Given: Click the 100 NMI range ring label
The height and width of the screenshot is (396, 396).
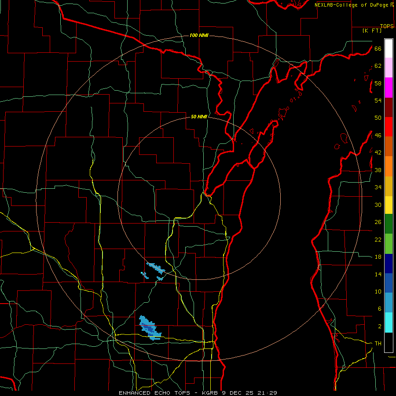Looking at the screenshot, I should pos(199,35).
